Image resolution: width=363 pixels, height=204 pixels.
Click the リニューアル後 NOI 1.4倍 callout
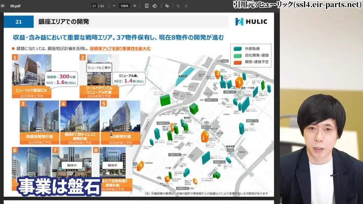click(129, 79)
